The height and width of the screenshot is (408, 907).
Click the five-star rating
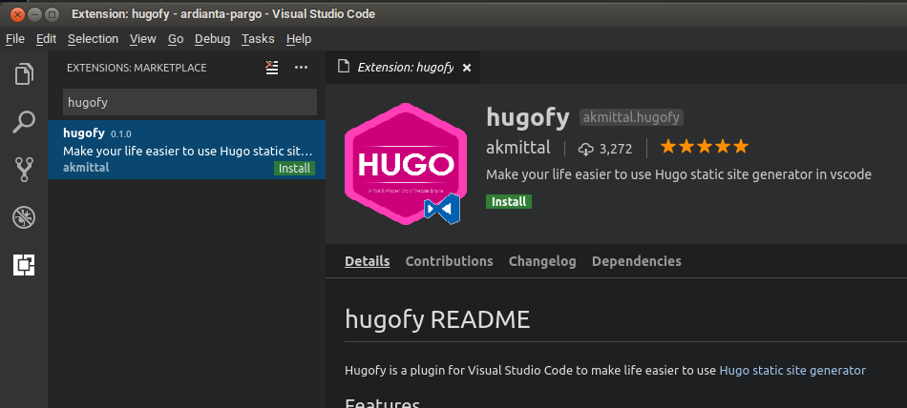coord(704,147)
